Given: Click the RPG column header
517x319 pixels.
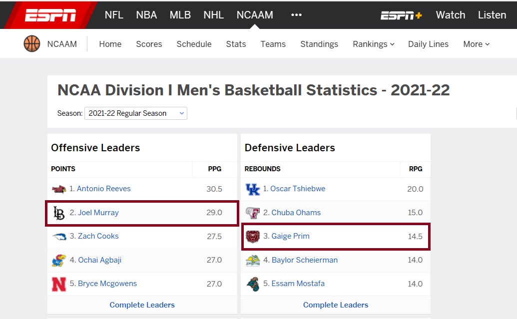Looking at the screenshot, I should point(416,169).
